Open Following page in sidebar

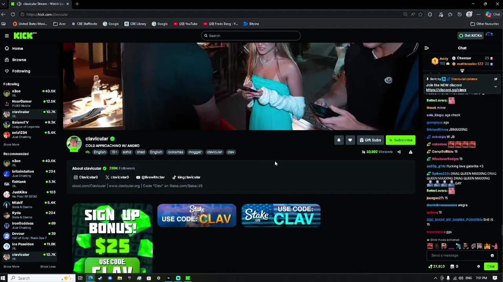tap(21, 71)
